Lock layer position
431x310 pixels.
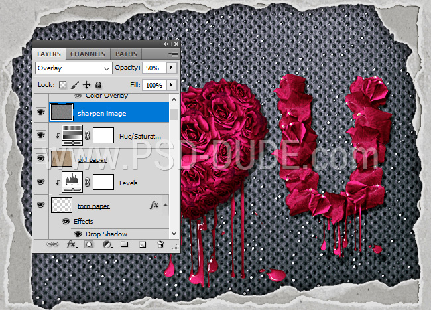[87, 85]
